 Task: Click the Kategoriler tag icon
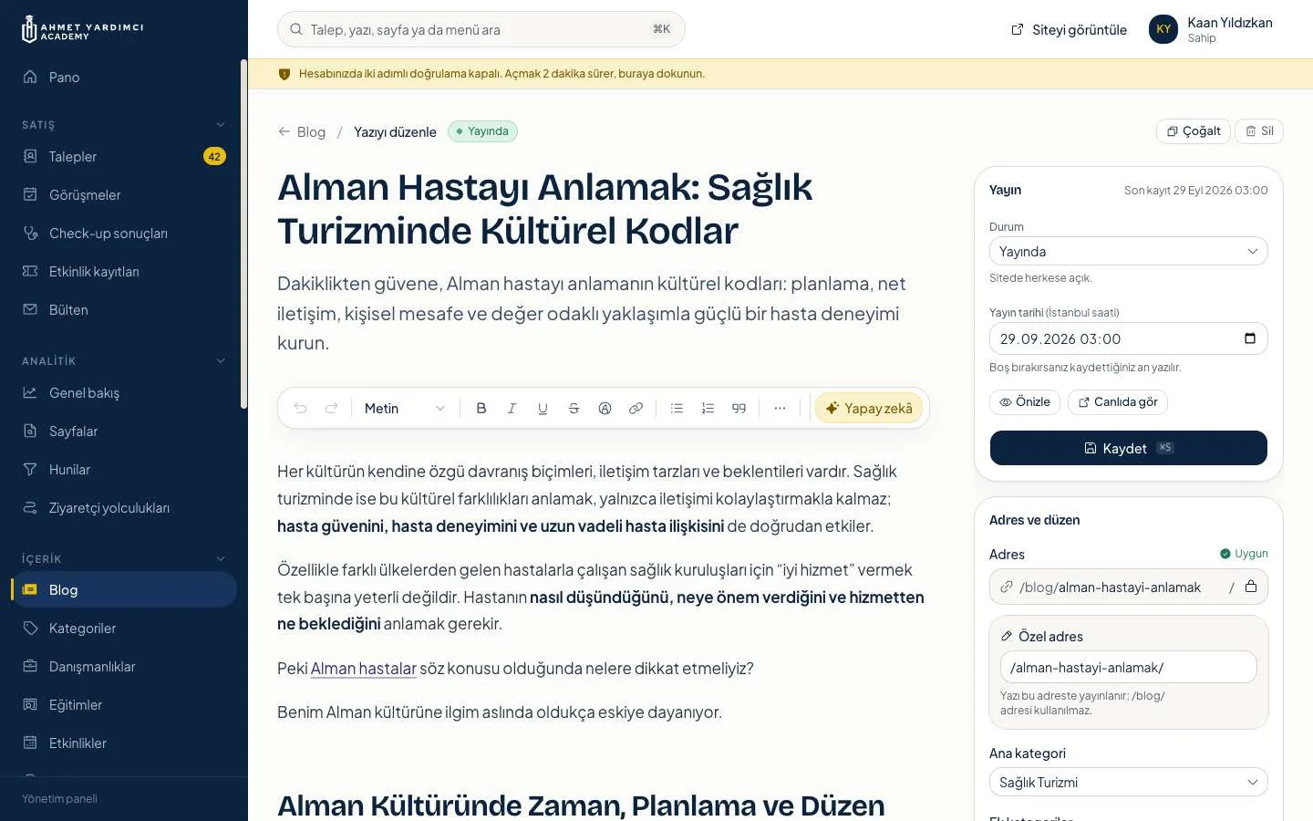30,628
